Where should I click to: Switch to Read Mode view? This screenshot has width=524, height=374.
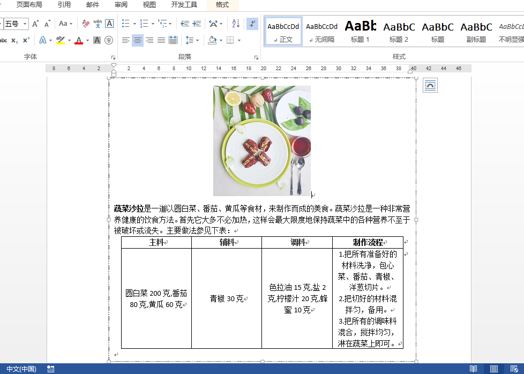473,369
